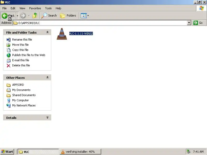Collapse the Other Places panel

pyautogui.click(x=47, y=78)
